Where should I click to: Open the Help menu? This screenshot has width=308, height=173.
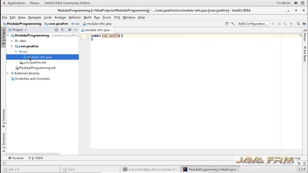tap(141, 17)
